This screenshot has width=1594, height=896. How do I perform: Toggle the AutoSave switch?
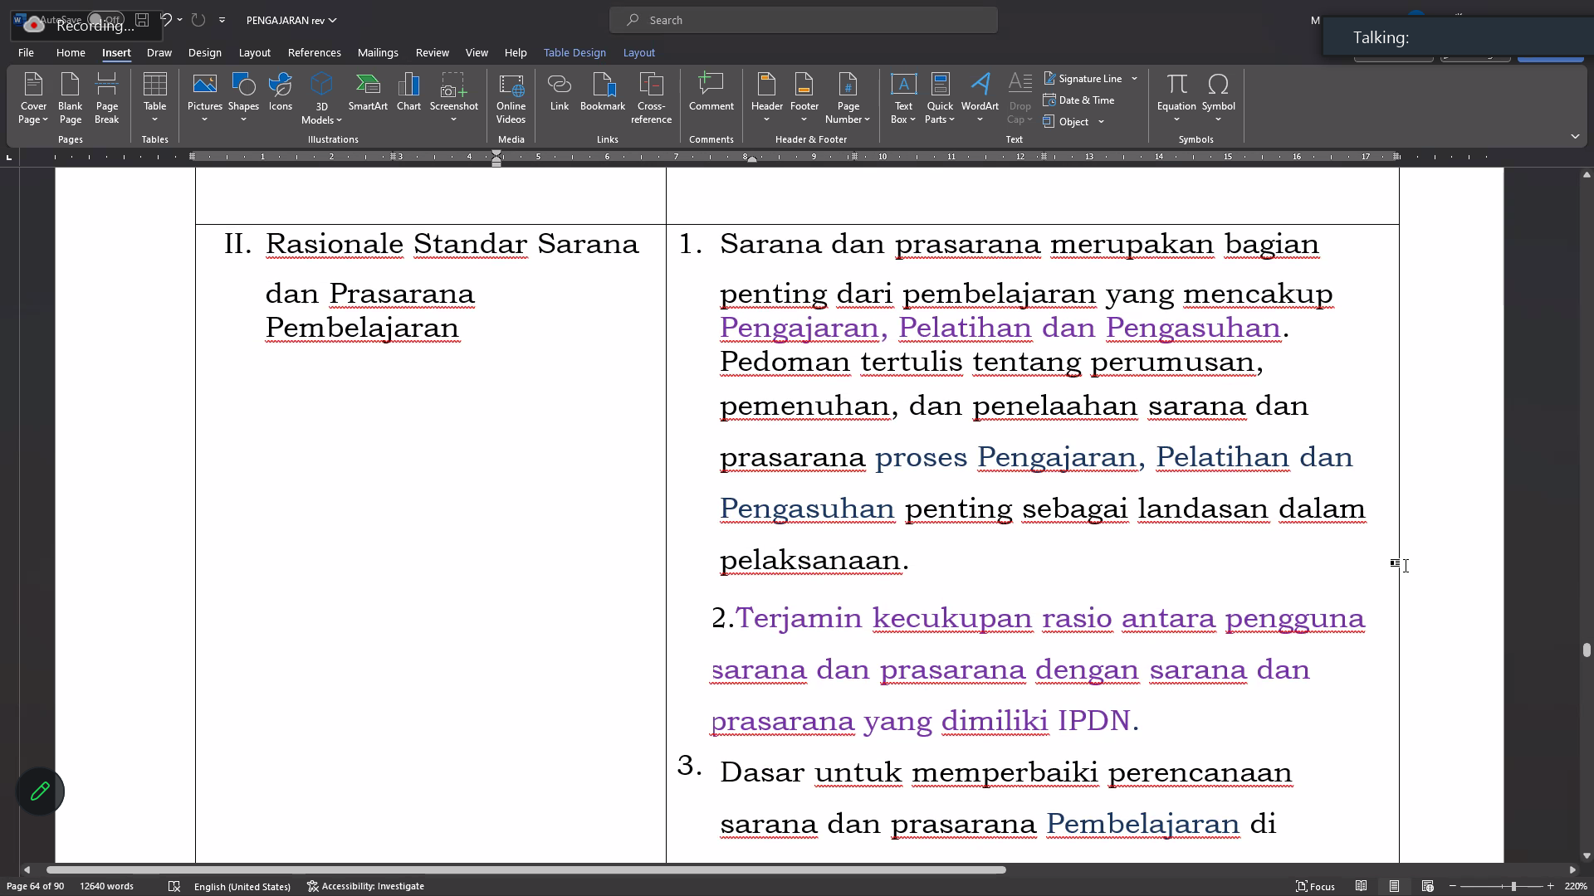105,20
